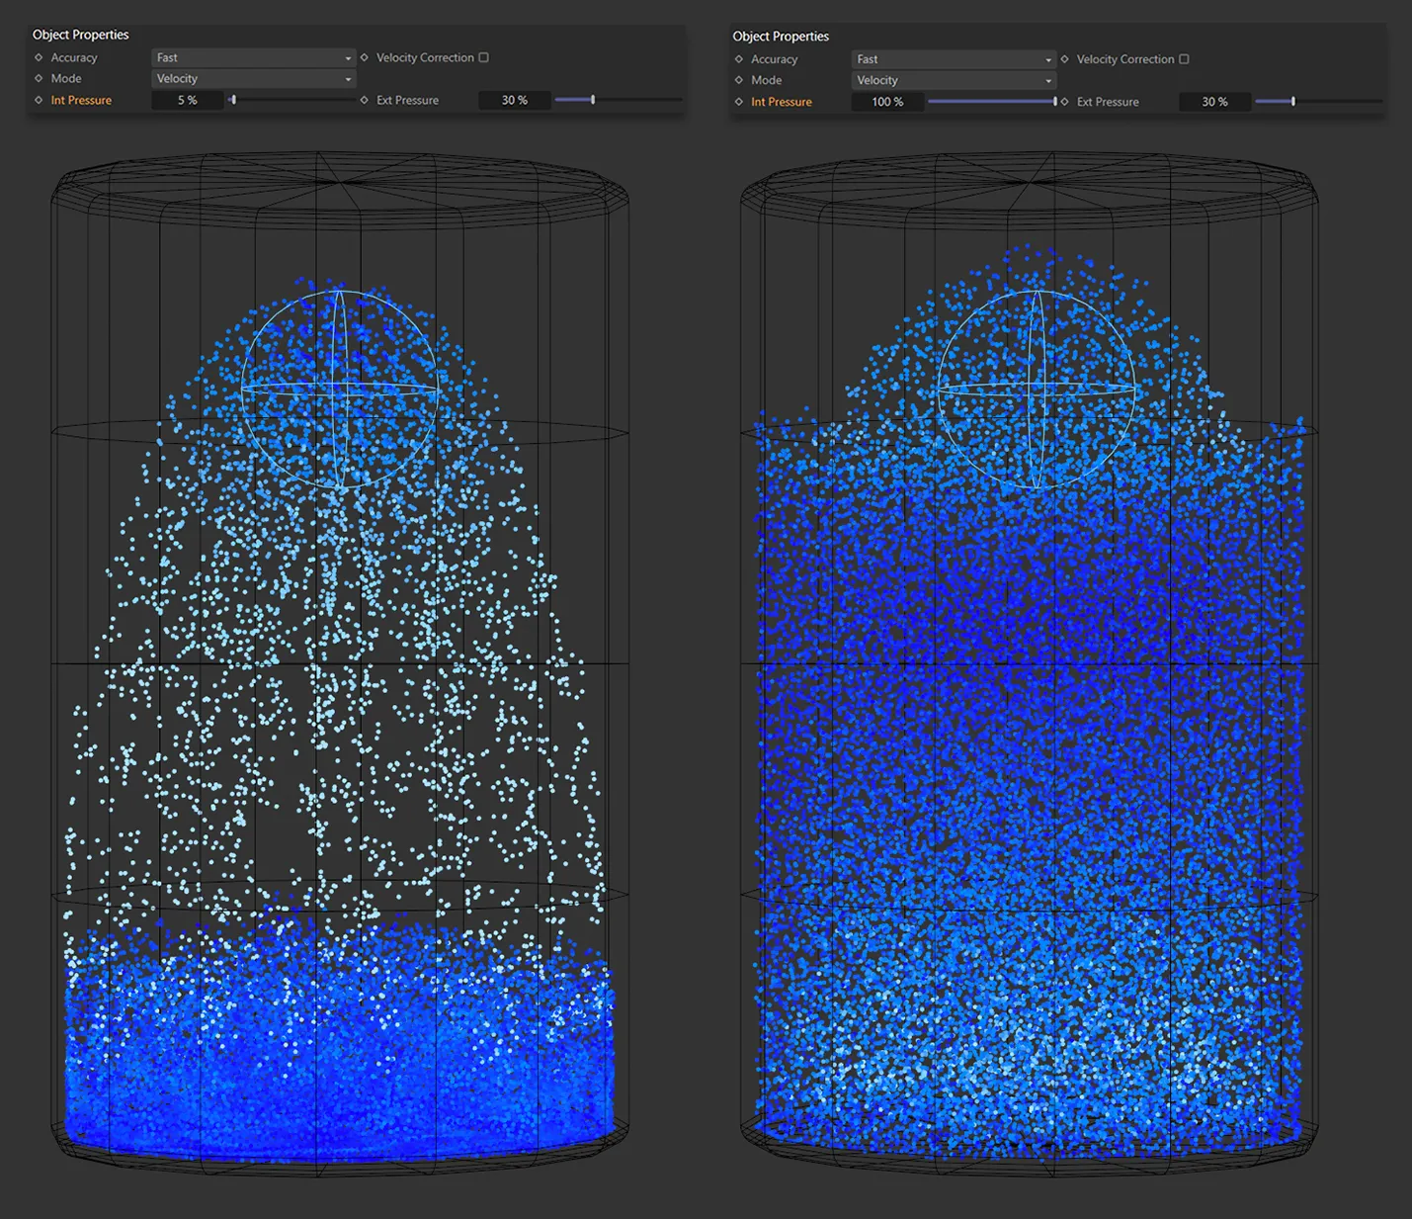The height and width of the screenshot is (1219, 1412).
Task: Click the Ext Pressure slider in the left panel
Action: point(591,99)
